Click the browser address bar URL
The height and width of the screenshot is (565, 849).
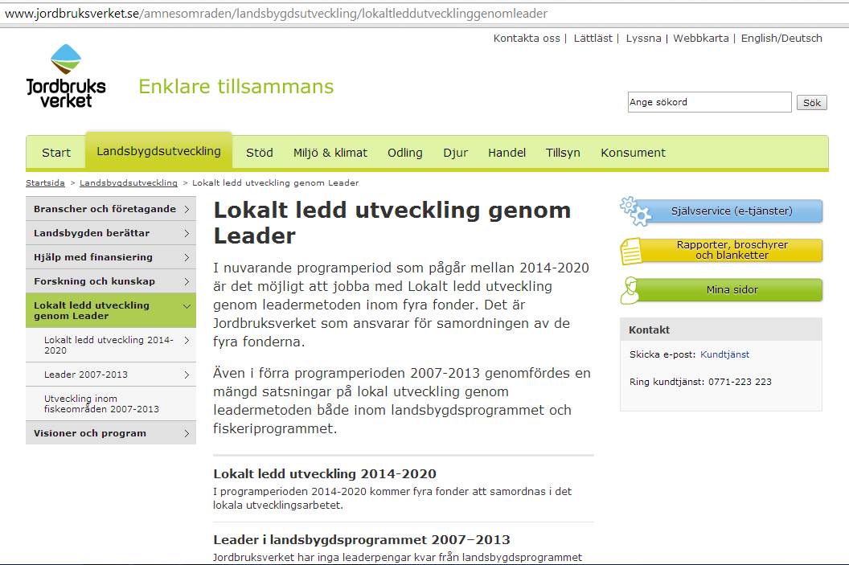[x=276, y=14]
